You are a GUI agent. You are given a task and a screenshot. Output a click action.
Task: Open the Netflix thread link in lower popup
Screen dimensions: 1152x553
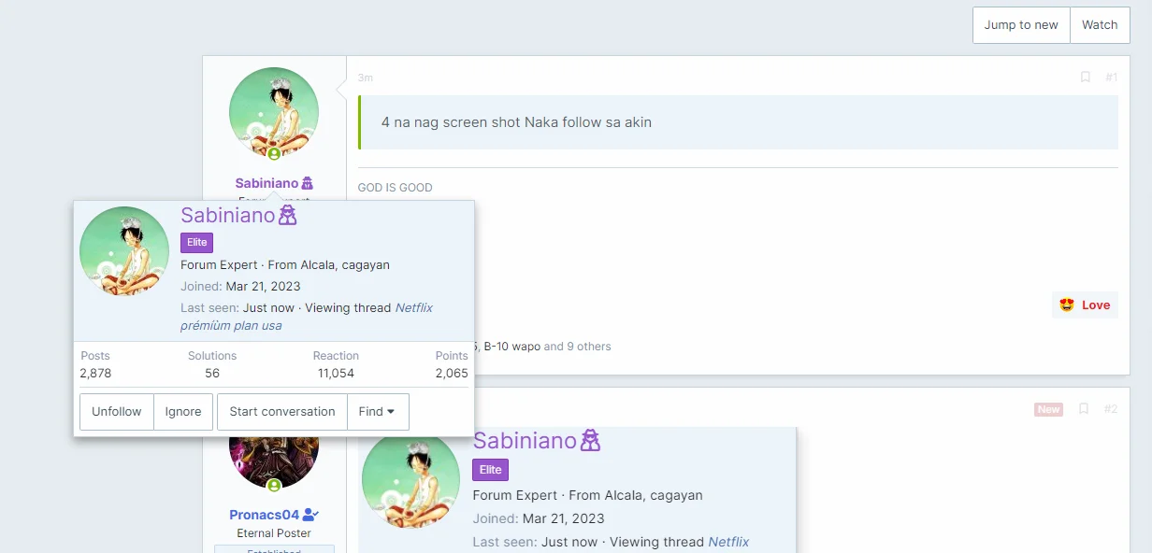coord(728,542)
